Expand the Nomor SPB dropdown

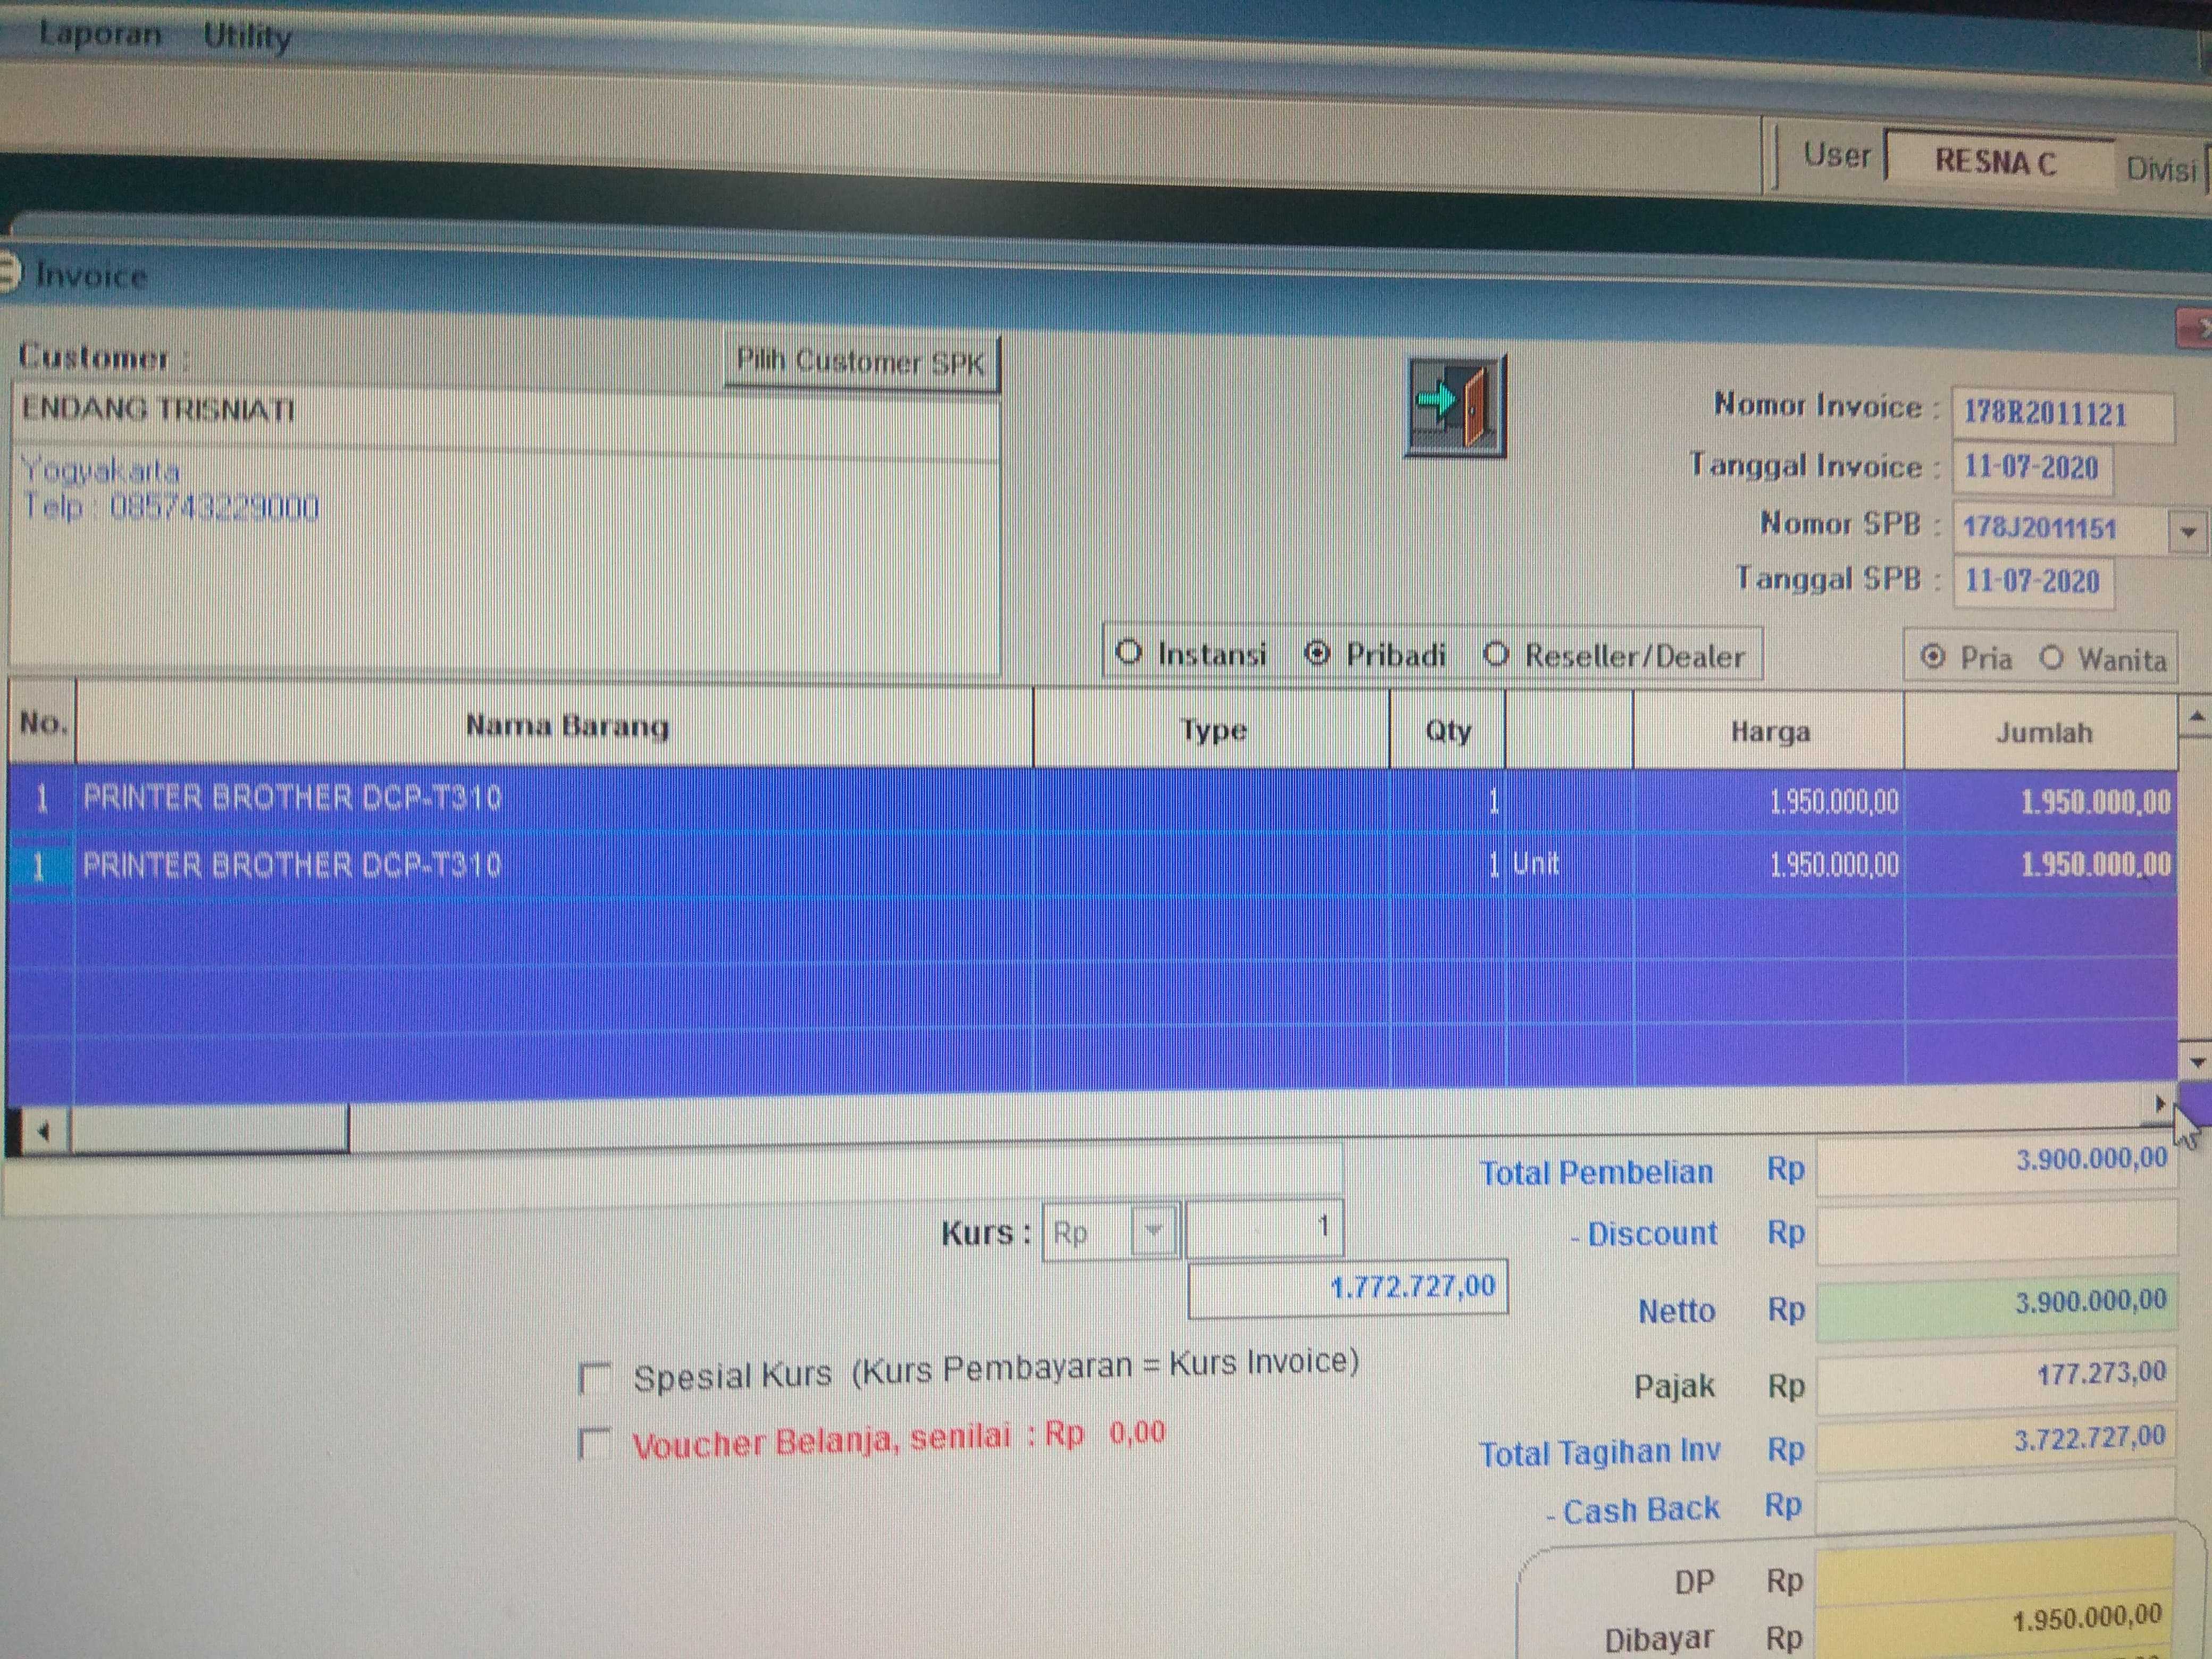2188,531
